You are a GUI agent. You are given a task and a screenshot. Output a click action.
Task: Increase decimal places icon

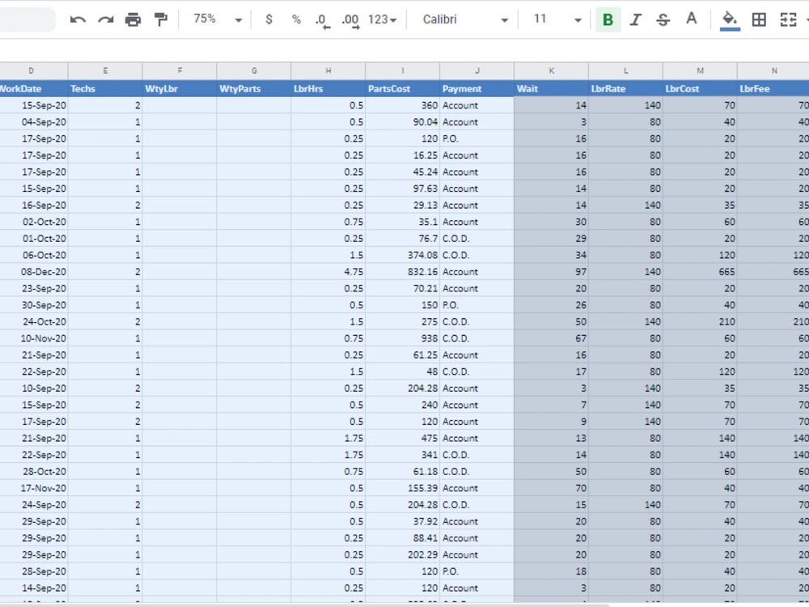[350, 21]
